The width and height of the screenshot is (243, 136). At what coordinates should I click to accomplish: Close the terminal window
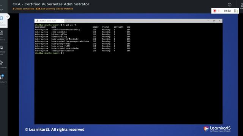pyautogui.click(x=219, y=21)
